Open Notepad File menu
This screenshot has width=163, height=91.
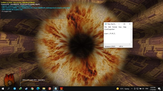tap(106, 27)
